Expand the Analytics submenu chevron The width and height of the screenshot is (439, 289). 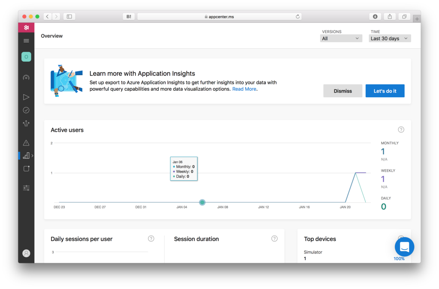pyautogui.click(x=33, y=156)
